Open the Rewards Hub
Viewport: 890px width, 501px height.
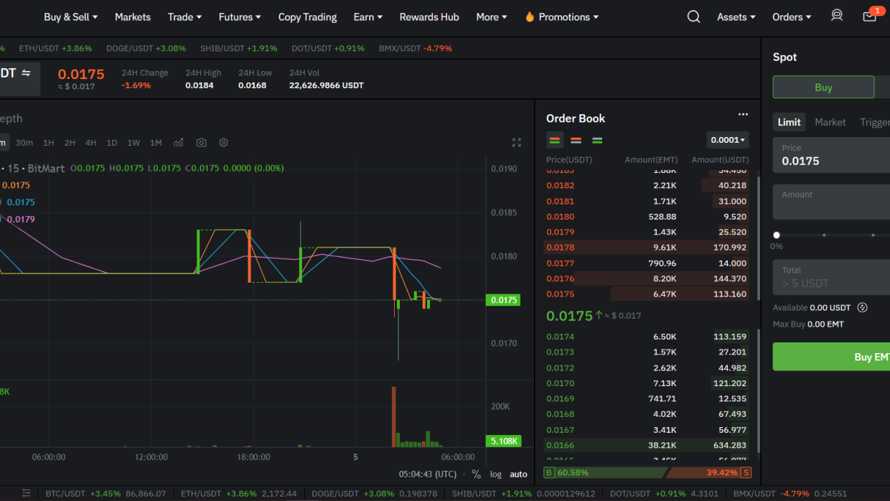point(429,17)
